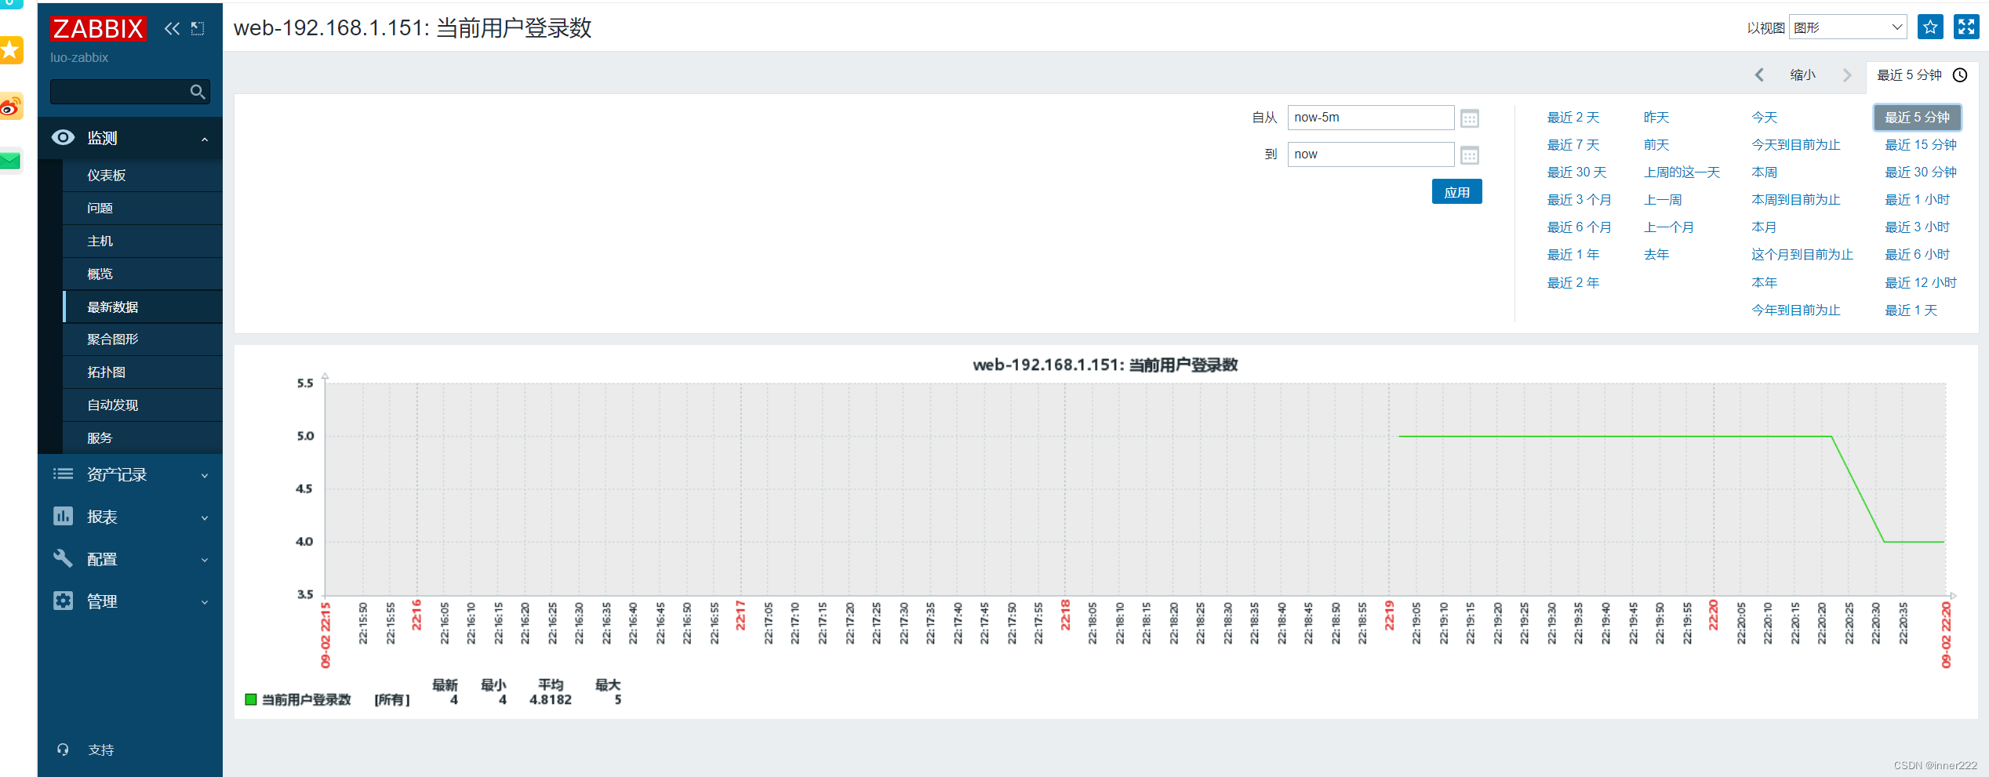The image size is (1989, 777).
Task: Click the gear icon for 管理
Action: [x=63, y=601]
